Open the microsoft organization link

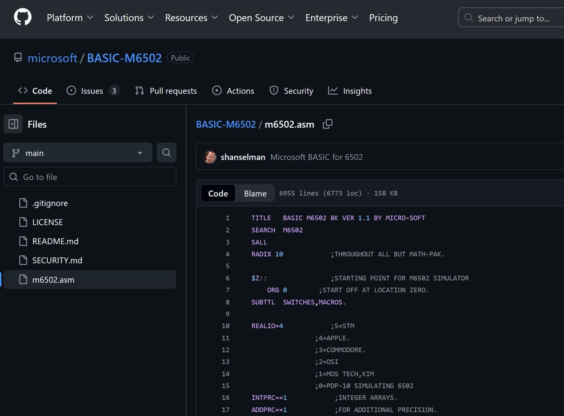tap(52, 58)
